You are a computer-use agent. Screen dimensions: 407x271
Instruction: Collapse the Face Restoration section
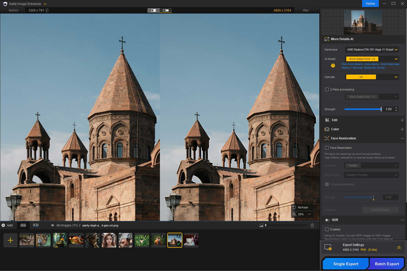[402, 138]
